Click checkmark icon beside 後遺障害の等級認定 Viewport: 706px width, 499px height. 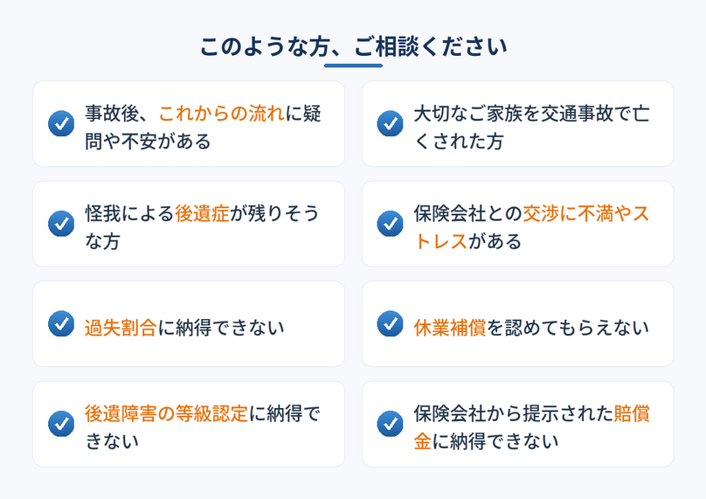pyautogui.click(x=61, y=423)
